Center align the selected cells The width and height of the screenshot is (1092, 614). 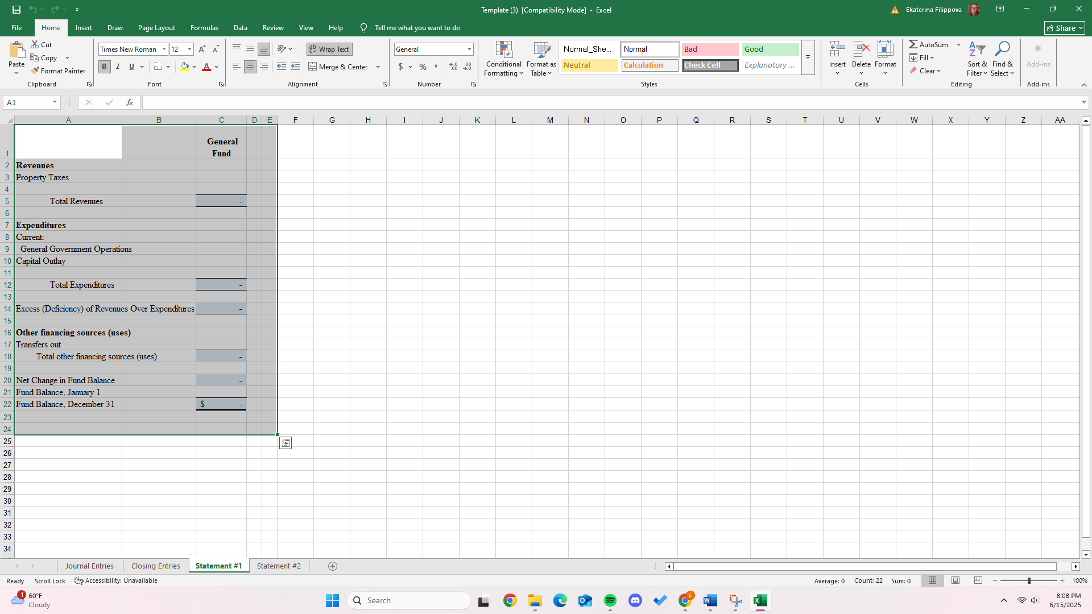click(250, 67)
